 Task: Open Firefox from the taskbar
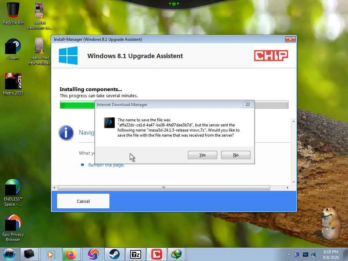[71, 254]
